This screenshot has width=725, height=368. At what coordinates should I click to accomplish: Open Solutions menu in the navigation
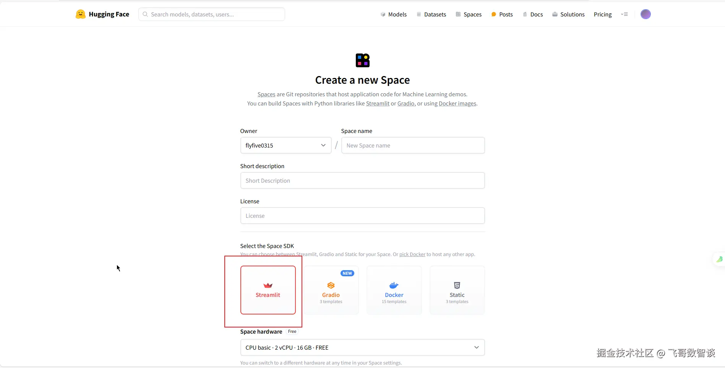coord(568,14)
